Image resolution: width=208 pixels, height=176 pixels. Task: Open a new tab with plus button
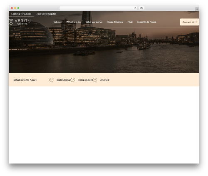pyautogui.click(x=197, y=9)
